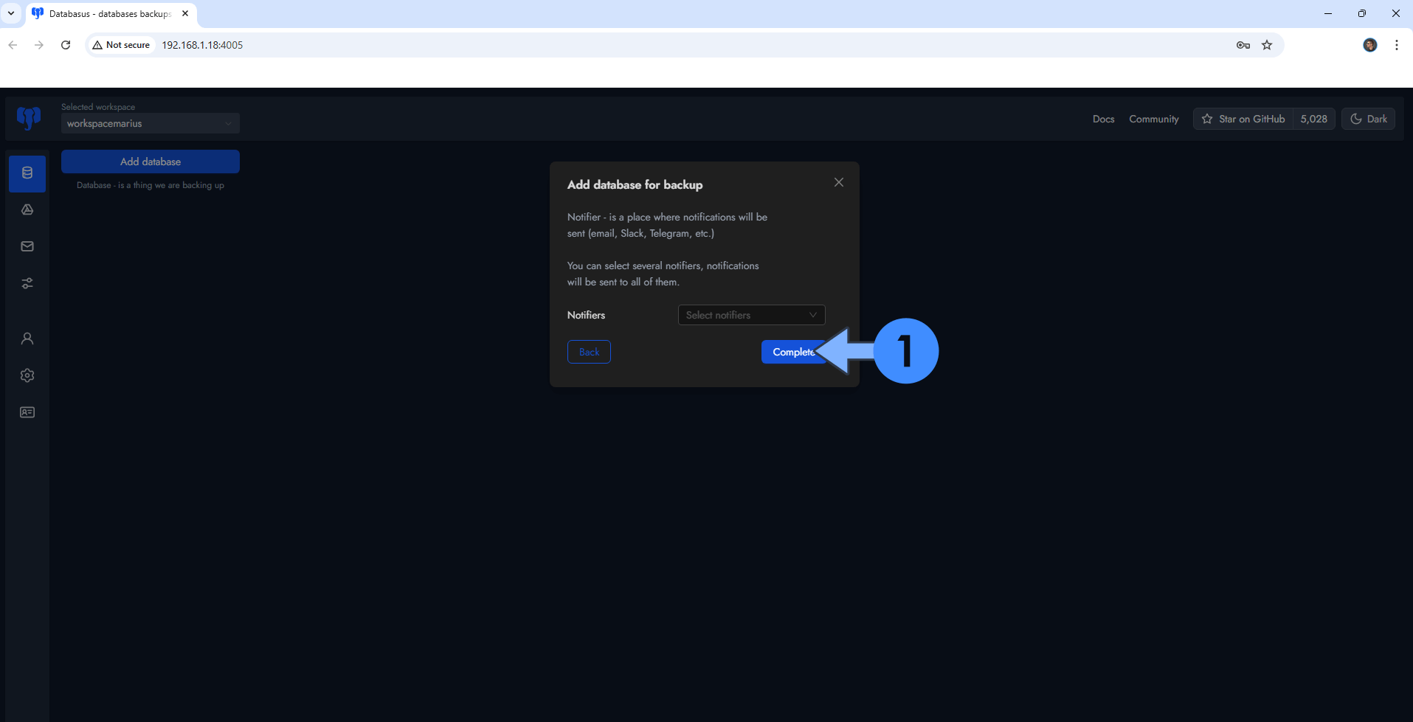1413x722 pixels.
Task: Open the user profile sidebar icon
Action: [27, 339]
